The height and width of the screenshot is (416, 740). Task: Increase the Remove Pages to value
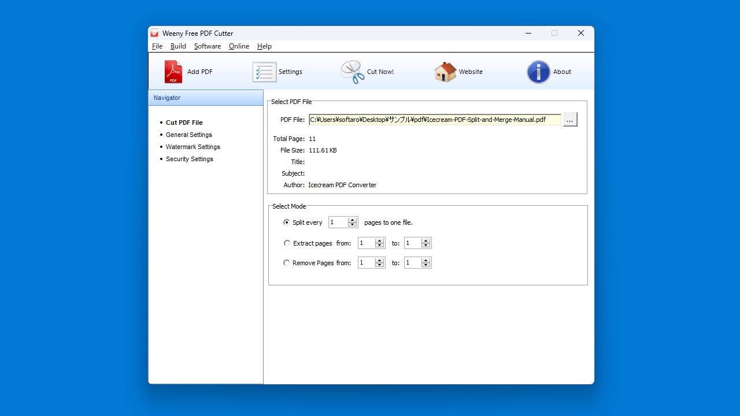pos(425,260)
